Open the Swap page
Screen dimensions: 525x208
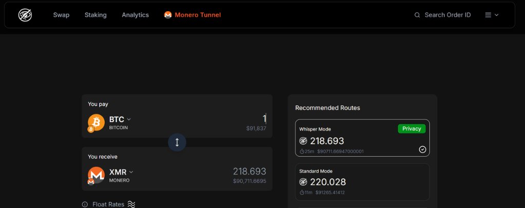[x=61, y=15]
